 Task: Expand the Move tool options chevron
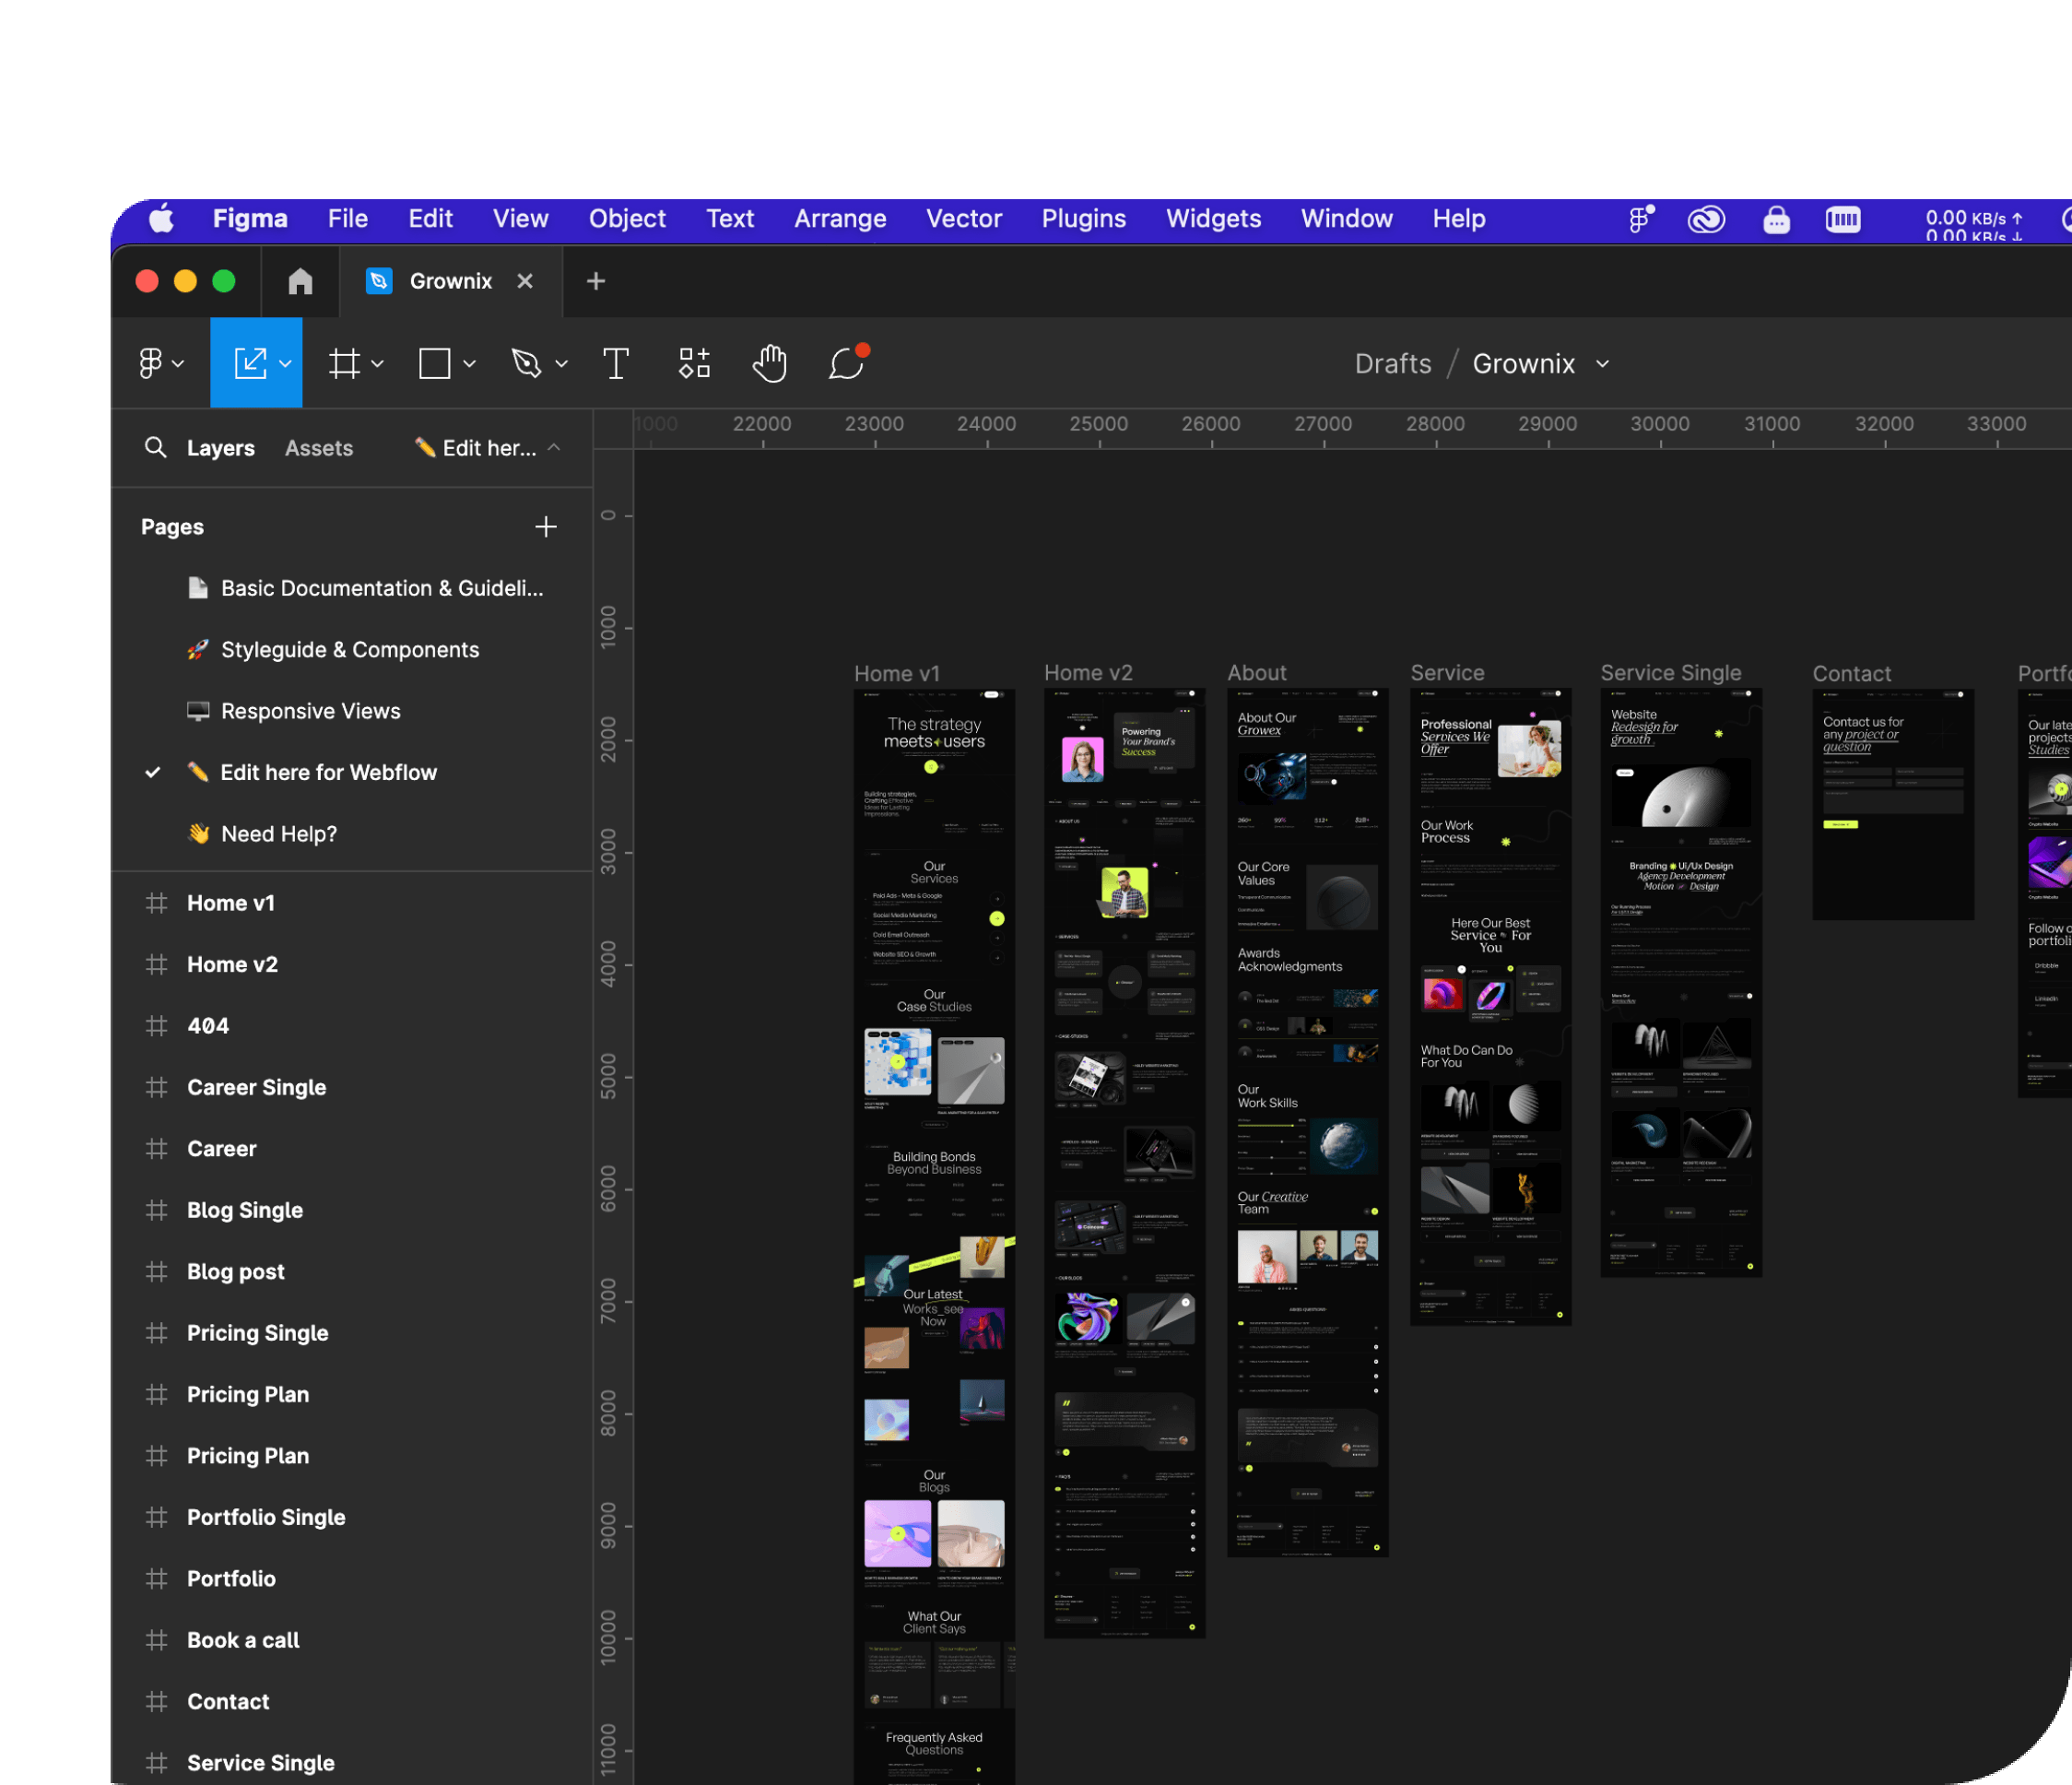point(286,363)
